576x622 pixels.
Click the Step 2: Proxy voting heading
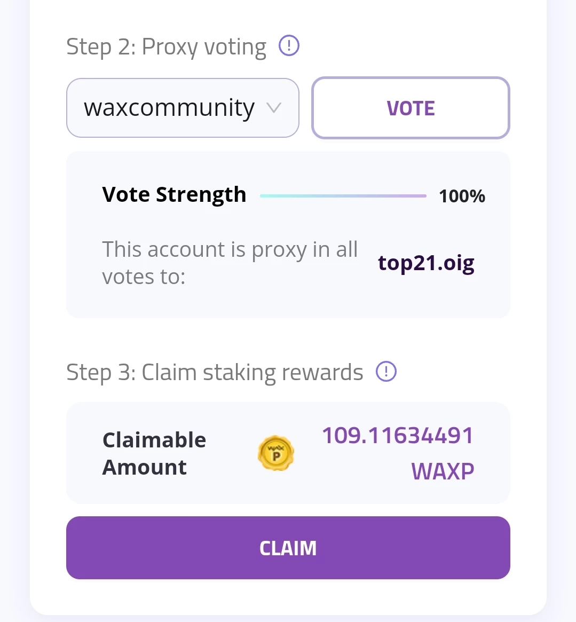click(166, 47)
